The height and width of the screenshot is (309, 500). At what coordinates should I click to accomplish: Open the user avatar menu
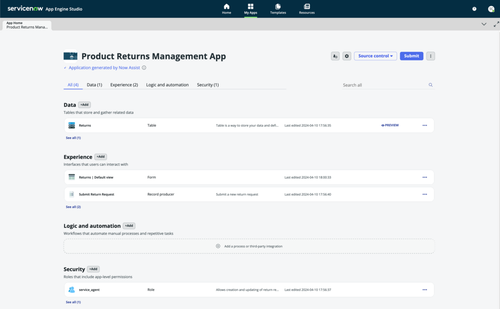(x=491, y=9)
